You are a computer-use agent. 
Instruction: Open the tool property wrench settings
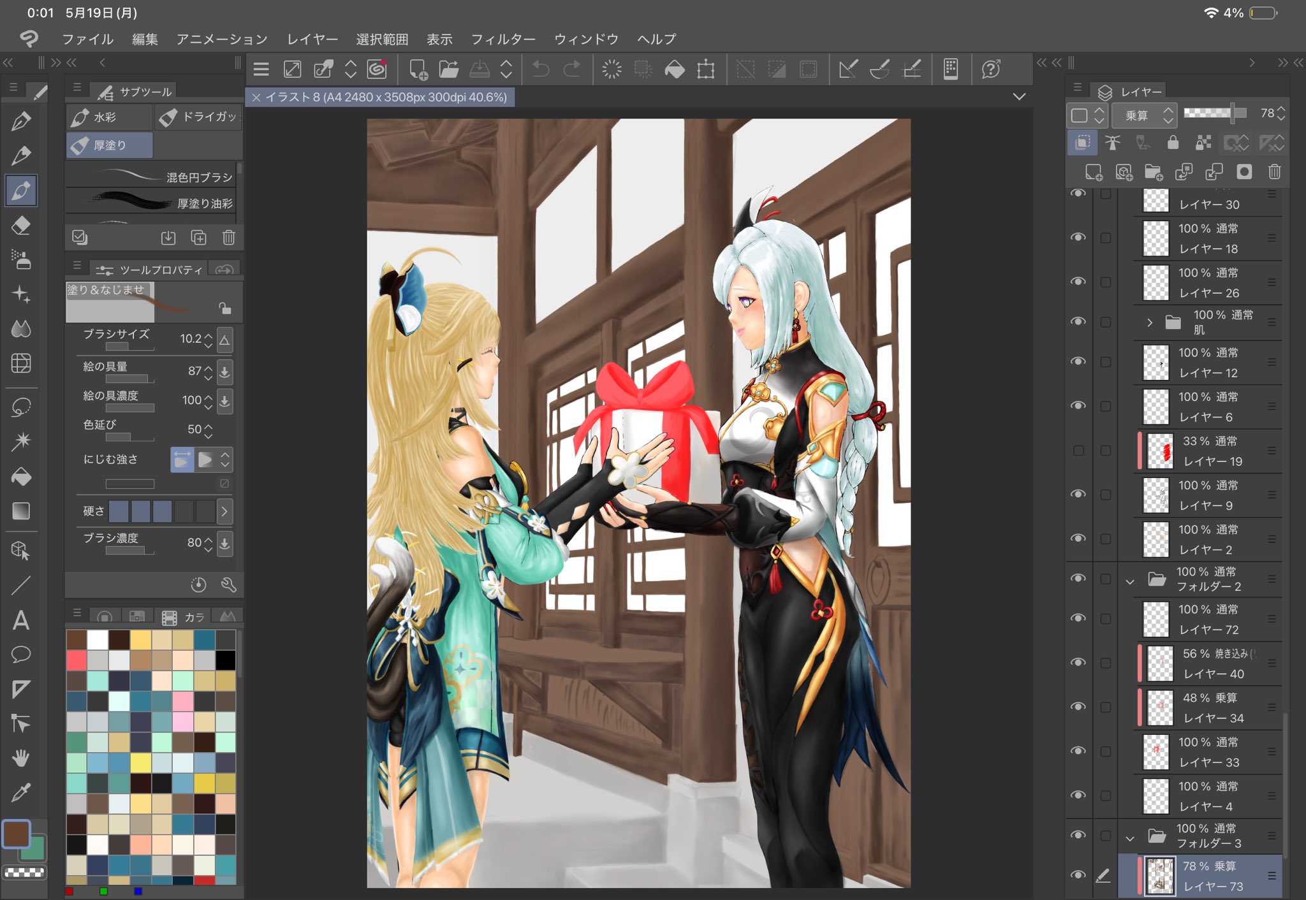coord(229,584)
